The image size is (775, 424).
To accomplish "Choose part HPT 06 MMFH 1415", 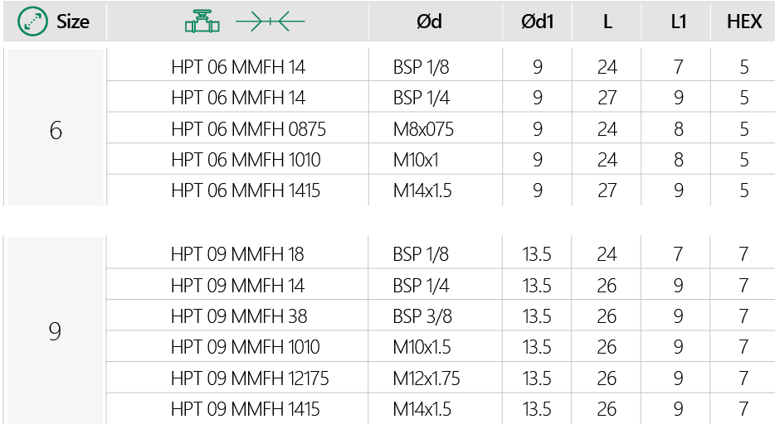I will pos(246,190).
